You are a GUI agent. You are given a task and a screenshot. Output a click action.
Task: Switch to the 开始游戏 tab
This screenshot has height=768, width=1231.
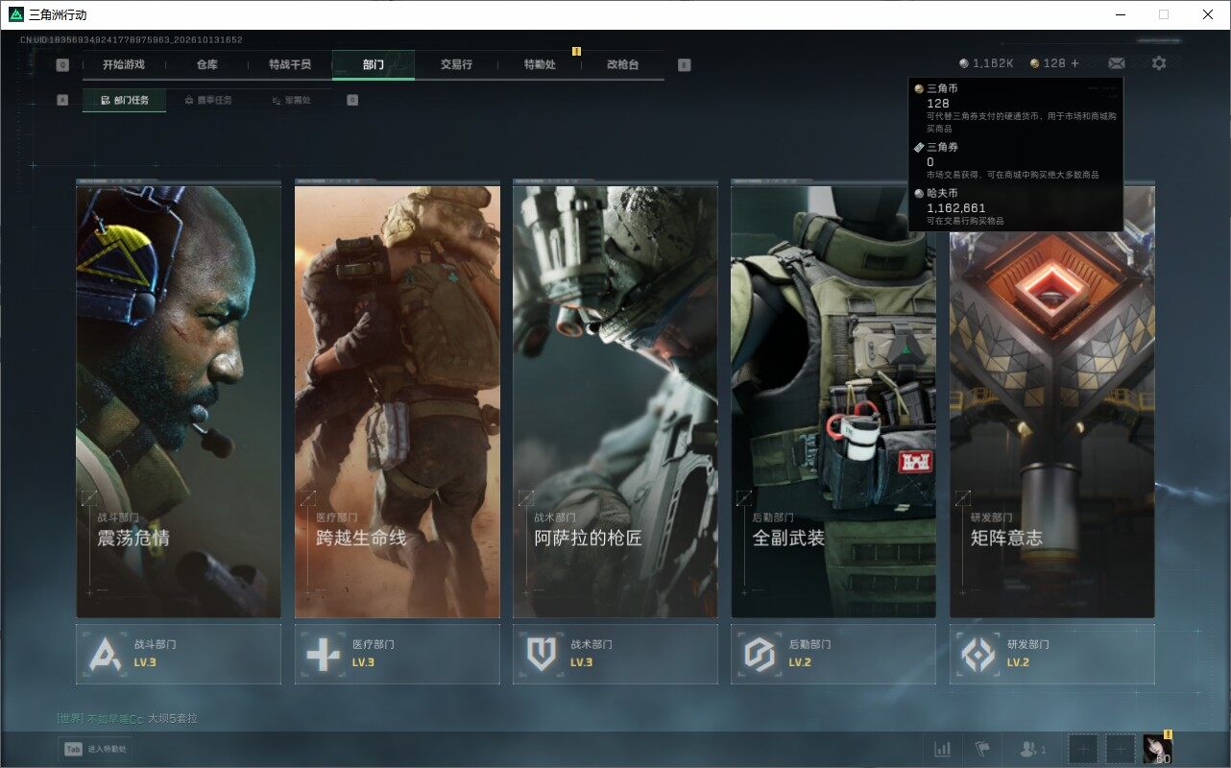click(124, 64)
